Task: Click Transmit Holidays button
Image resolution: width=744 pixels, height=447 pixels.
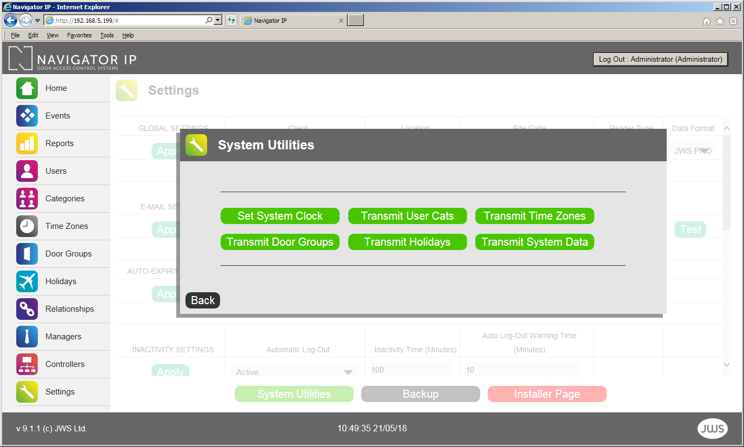Action: click(407, 242)
